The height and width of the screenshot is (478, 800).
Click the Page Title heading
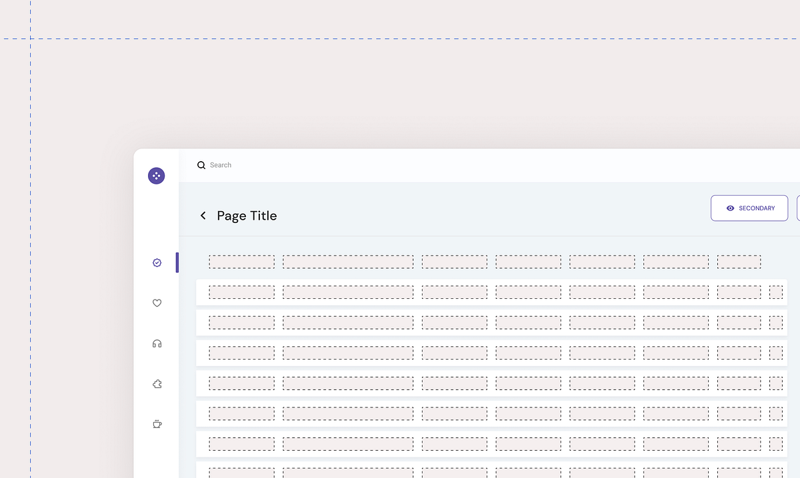click(x=247, y=216)
